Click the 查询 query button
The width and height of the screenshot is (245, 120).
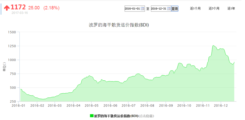(x=175, y=8)
